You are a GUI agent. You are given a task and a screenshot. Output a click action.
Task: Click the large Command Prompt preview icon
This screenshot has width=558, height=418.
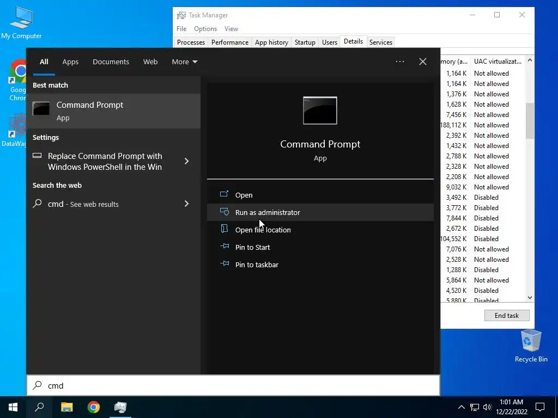tap(320, 110)
